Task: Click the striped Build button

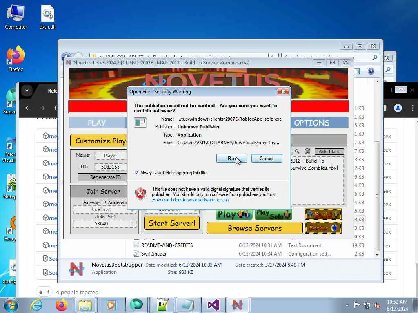Action: pos(323,214)
